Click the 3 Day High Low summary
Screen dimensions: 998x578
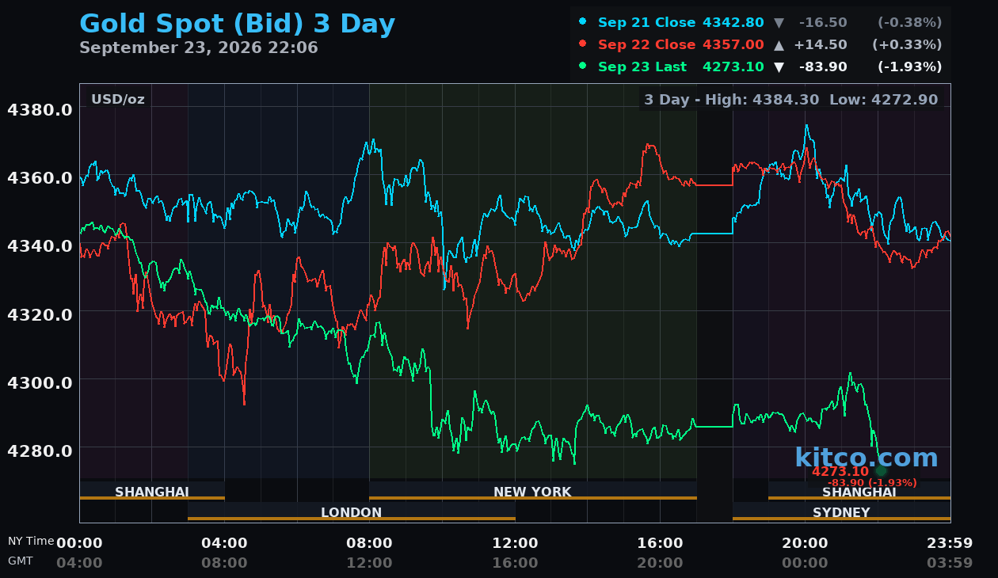point(790,100)
